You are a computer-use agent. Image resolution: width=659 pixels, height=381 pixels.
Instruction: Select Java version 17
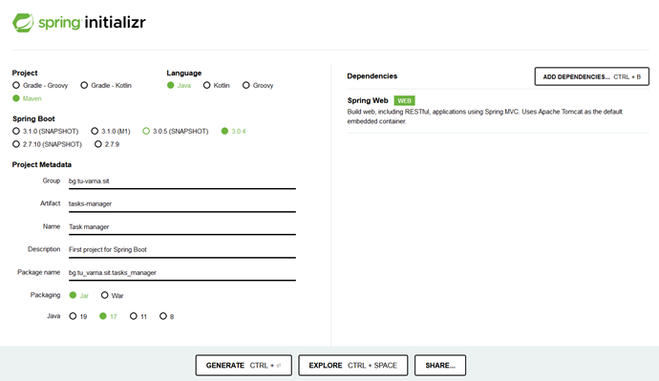[x=108, y=316]
